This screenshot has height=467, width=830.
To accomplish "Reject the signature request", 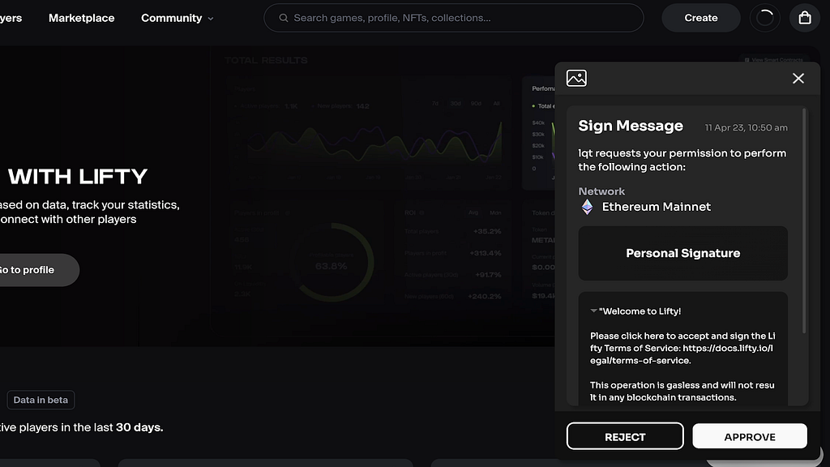I will (625, 436).
